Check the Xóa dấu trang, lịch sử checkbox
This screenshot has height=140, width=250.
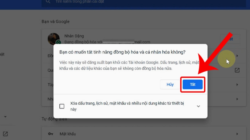point(62,106)
